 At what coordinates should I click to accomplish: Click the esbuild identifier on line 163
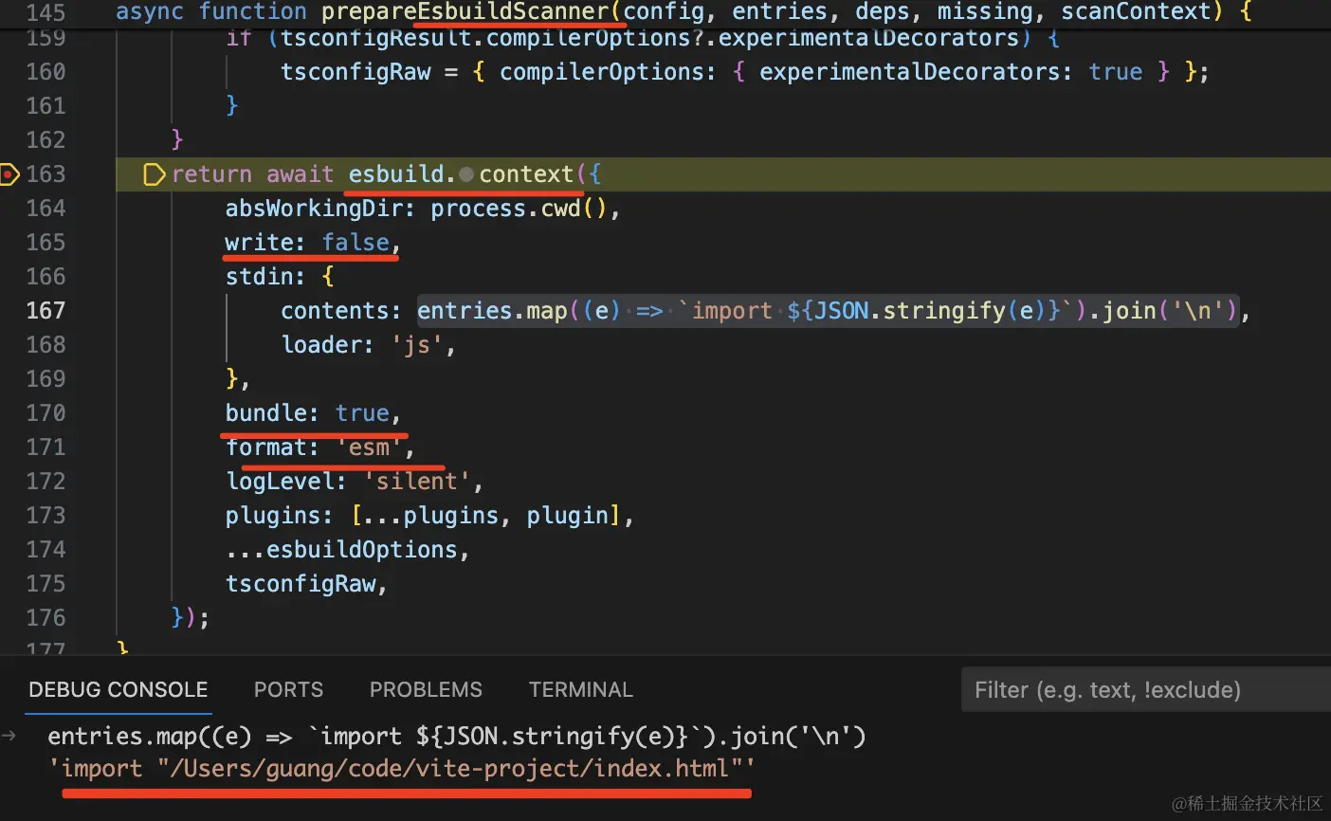pos(395,174)
